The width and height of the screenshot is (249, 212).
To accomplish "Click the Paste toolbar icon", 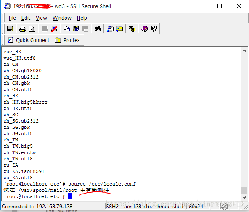I will click(x=76, y=29).
